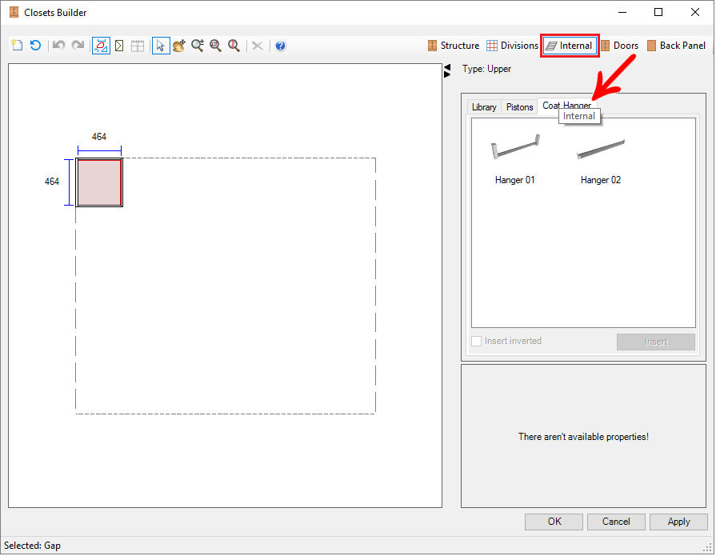Screen dimensions: 716x556
Task: Click the Zoom in/out magnifier icon
Action: [x=198, y=45]
